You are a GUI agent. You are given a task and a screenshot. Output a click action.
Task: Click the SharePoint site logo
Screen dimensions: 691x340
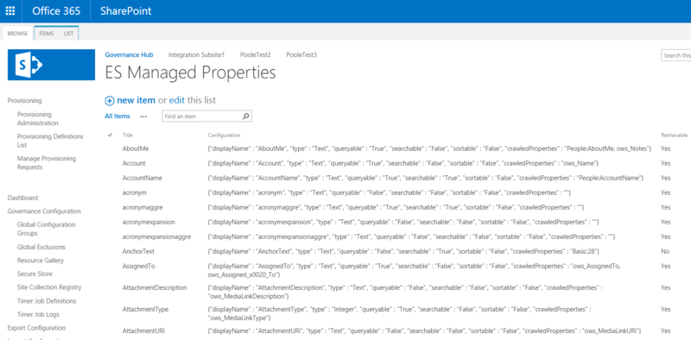click(51, 65)
